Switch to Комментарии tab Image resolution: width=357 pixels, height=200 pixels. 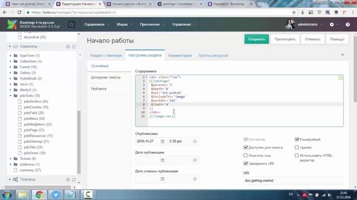(180, 56)
